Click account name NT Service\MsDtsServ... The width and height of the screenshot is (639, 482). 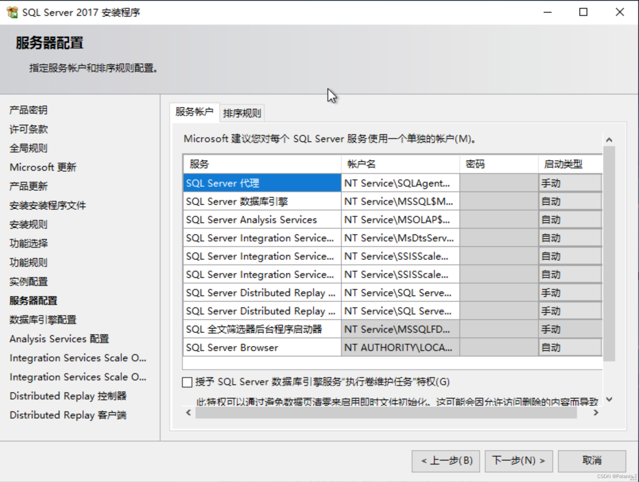coord(400,238)
